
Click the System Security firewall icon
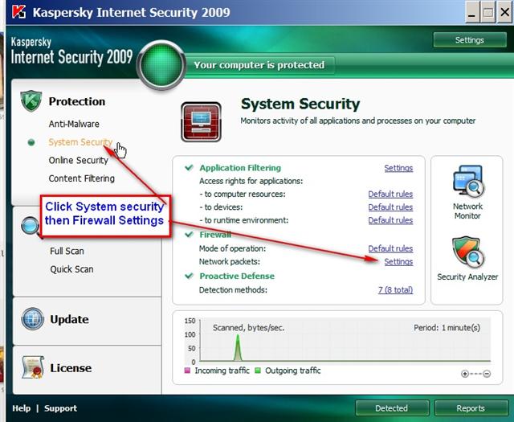coord(201,122)
